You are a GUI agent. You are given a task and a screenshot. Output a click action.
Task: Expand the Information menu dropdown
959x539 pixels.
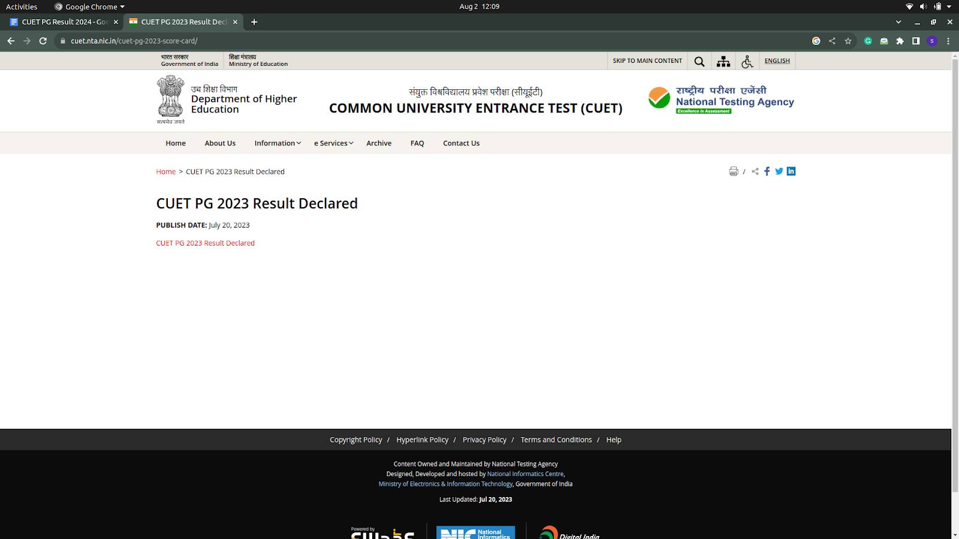[x=278, y=143]
